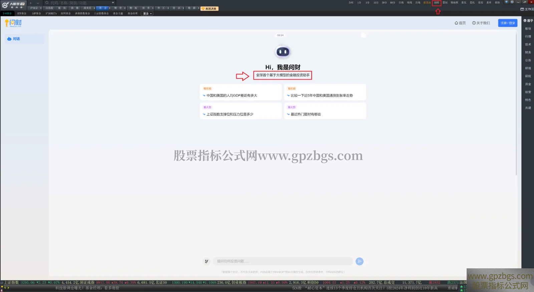
Task: Open the search box dropdown arrow
Action: click(113, 3)
